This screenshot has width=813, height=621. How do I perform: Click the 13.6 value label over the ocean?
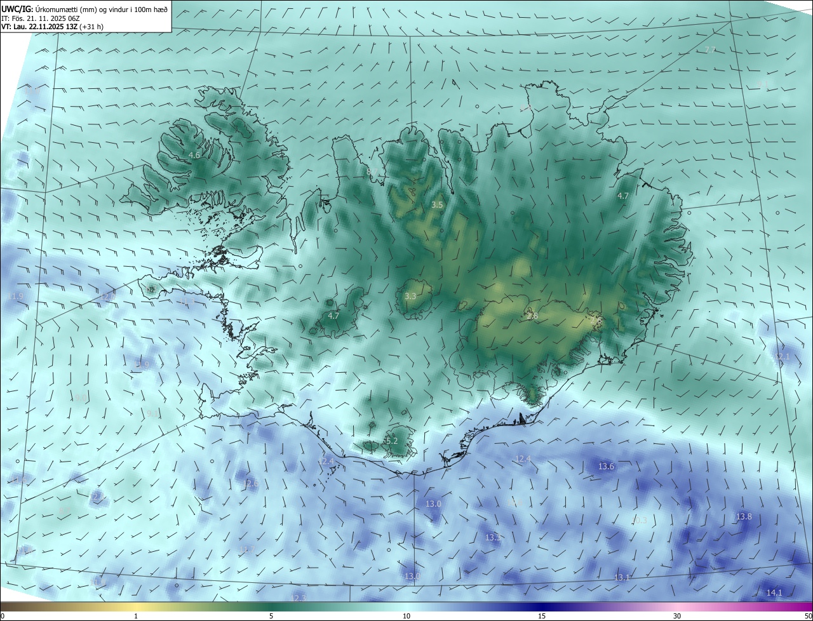(x=607, y=466)
